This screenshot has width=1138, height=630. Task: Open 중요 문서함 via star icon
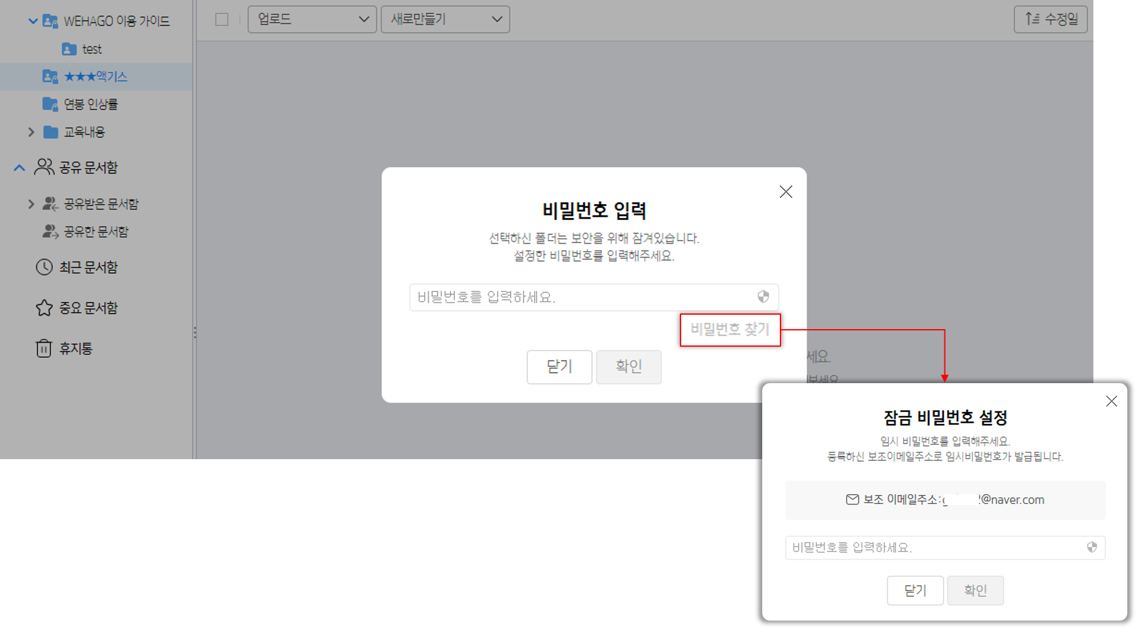(x=44, y=308)
